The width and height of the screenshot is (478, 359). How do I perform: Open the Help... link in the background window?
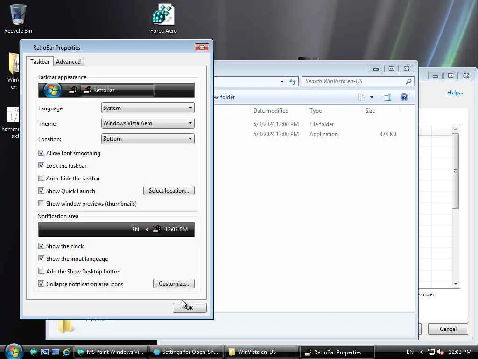pyautogui.click(x=455, y=93)
